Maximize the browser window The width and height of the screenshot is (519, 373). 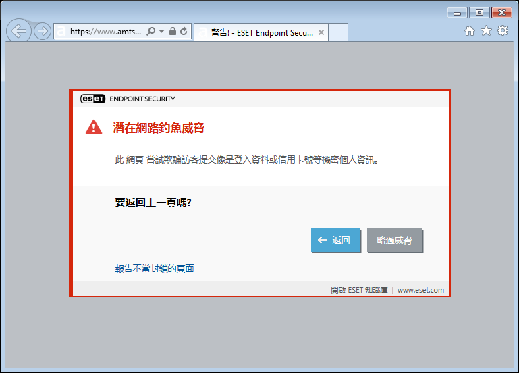[479, 13]
